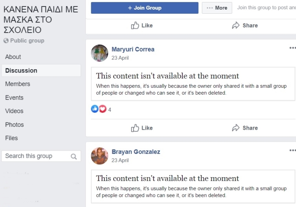Expand the More group actions dropdown
The image size is (296, 207).
217,8
